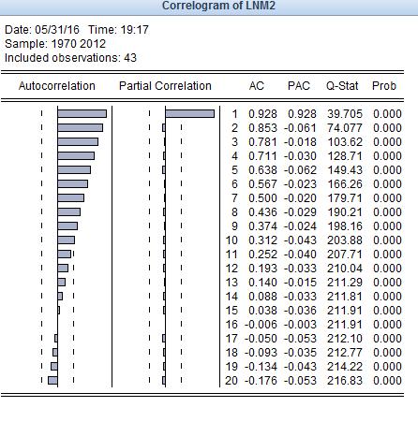The height and width of the screenshot is (422, 418).
Task: Select the Date and Time line
Action: 77,30
